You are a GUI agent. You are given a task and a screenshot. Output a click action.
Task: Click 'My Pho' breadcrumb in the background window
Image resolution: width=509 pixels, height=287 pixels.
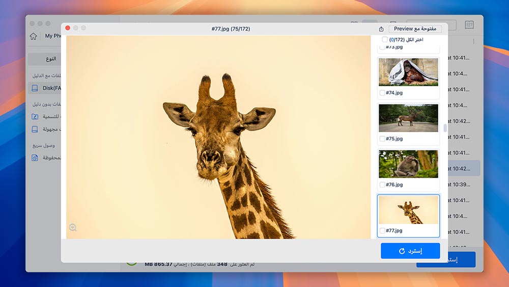click(x=53, y=36)
